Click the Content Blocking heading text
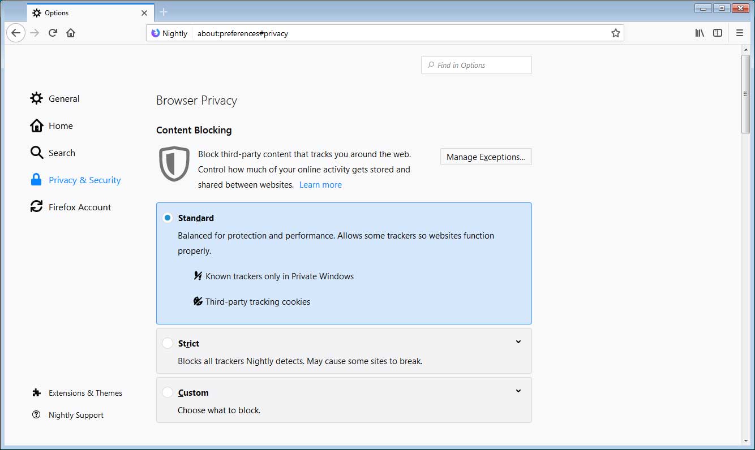This screenshot has height=450, width=755. 194,130
